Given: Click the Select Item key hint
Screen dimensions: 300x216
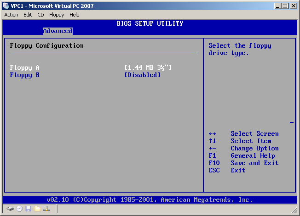Looking at the screenshot, I should point(240,141).
